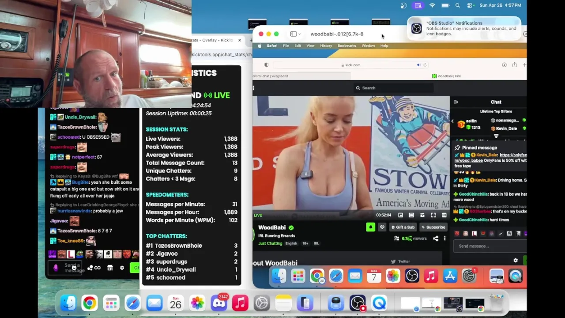The height and width of the screenshot is (318, 565).
Task: Click the 'Unique Chatters:' stat row
Action: (192, 170)
